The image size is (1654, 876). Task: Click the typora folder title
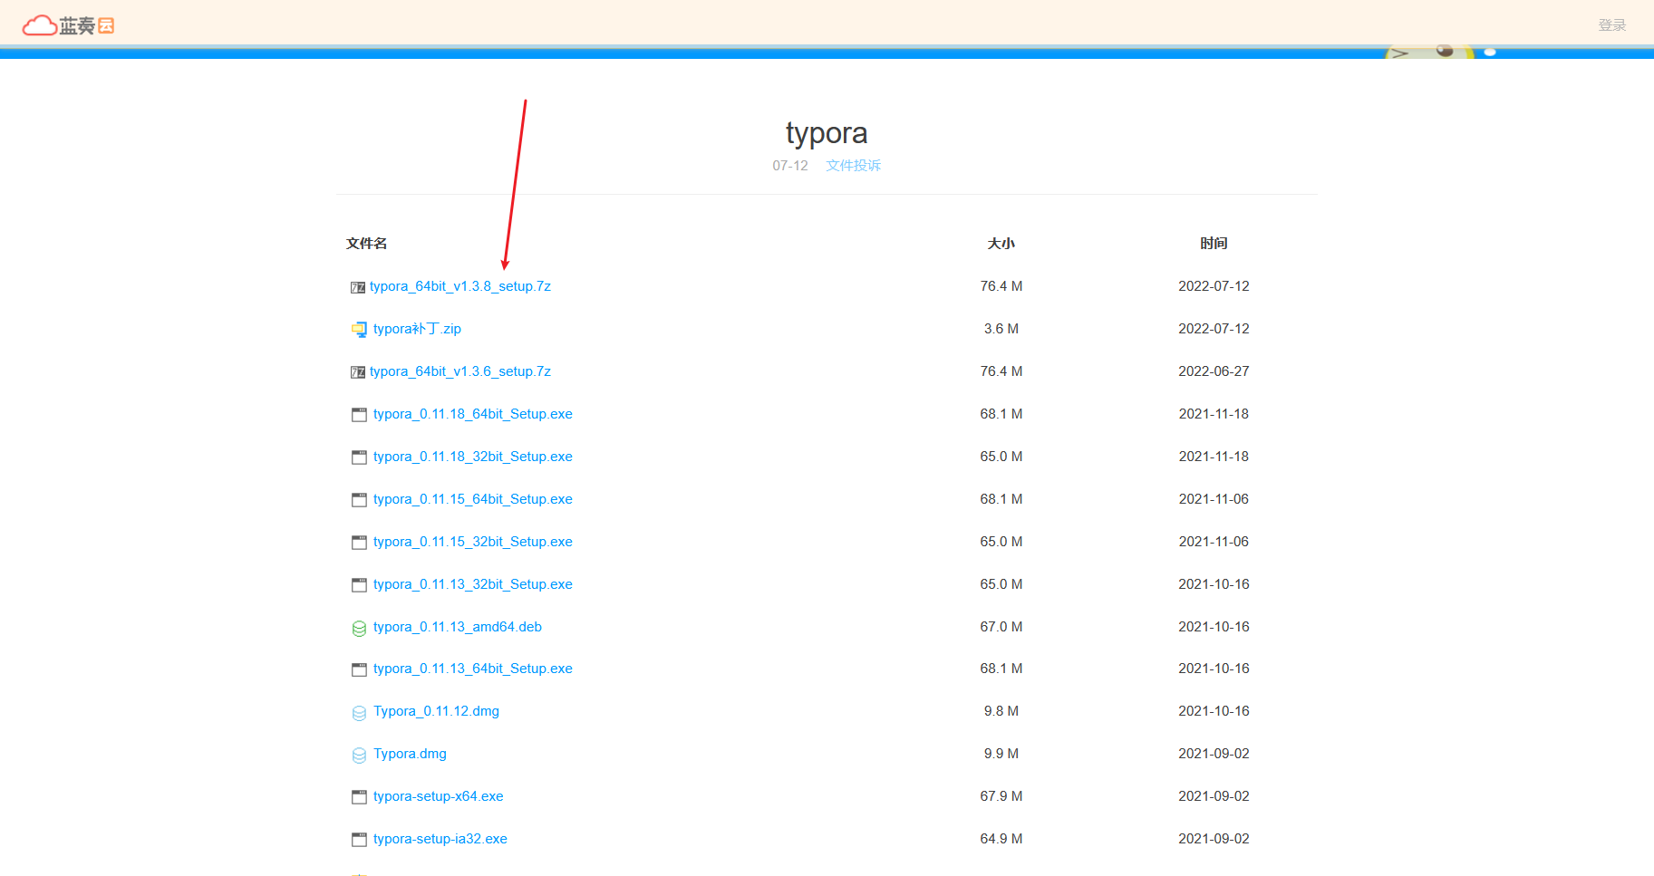(827, 133)
